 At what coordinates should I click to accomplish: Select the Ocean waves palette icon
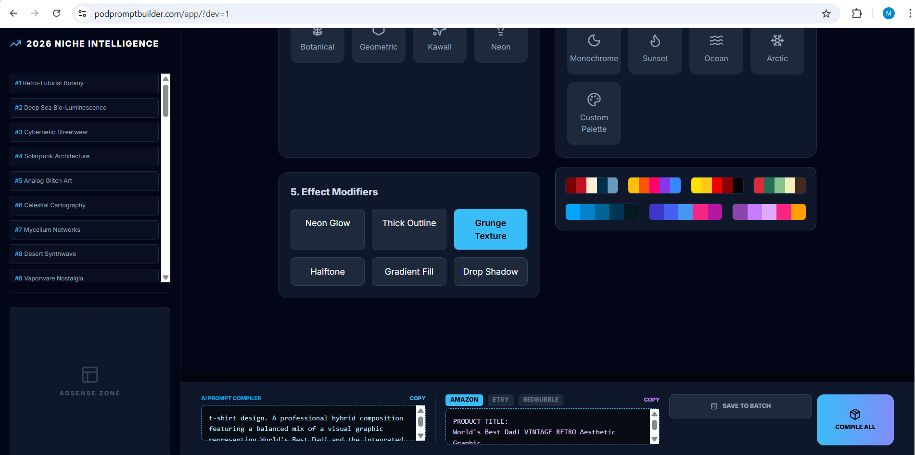[x=716, y=41]
